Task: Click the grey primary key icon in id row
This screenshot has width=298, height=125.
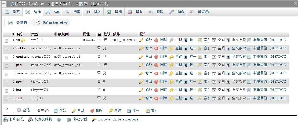Action: point(171,40)
